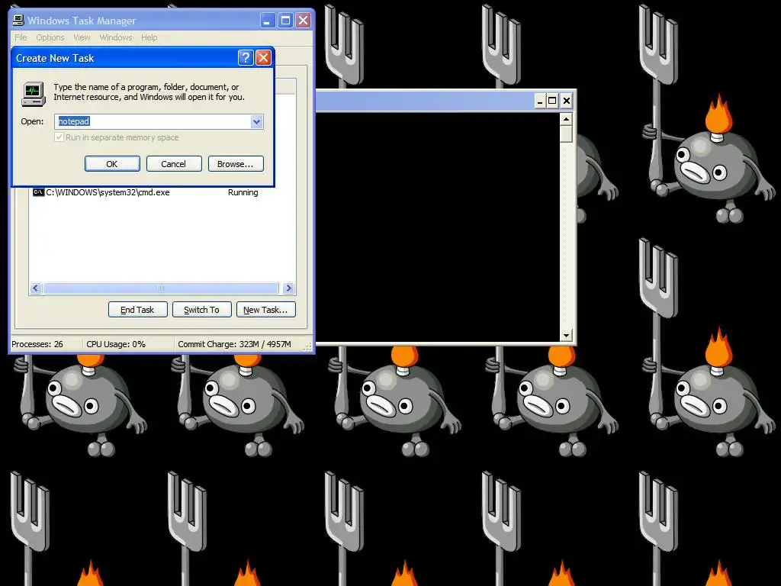The image size is (781, 586).
Task: Close the Create New Task dialog
Action: click(263, 58)
